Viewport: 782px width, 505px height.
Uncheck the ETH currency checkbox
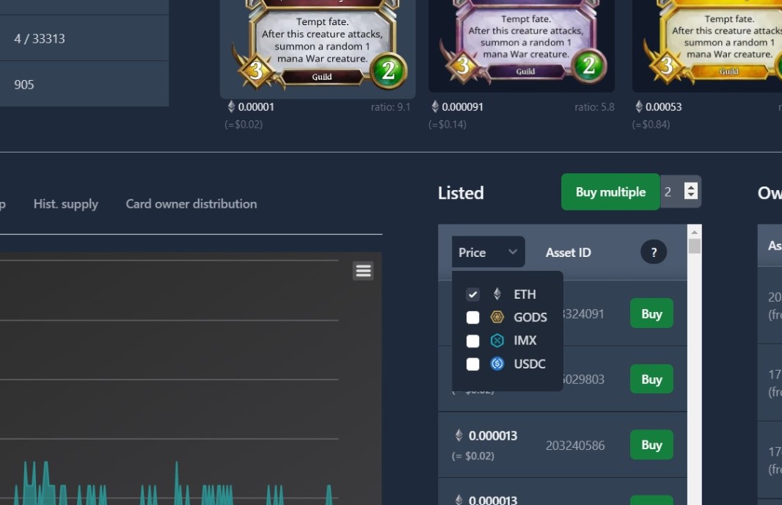(x=472, y=294)
